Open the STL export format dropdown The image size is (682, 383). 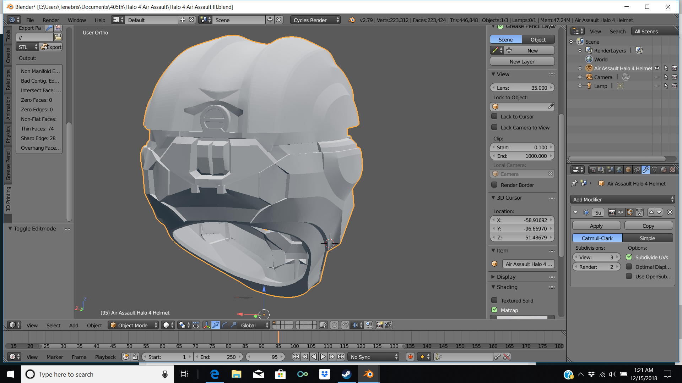click(x=27, y=47)
